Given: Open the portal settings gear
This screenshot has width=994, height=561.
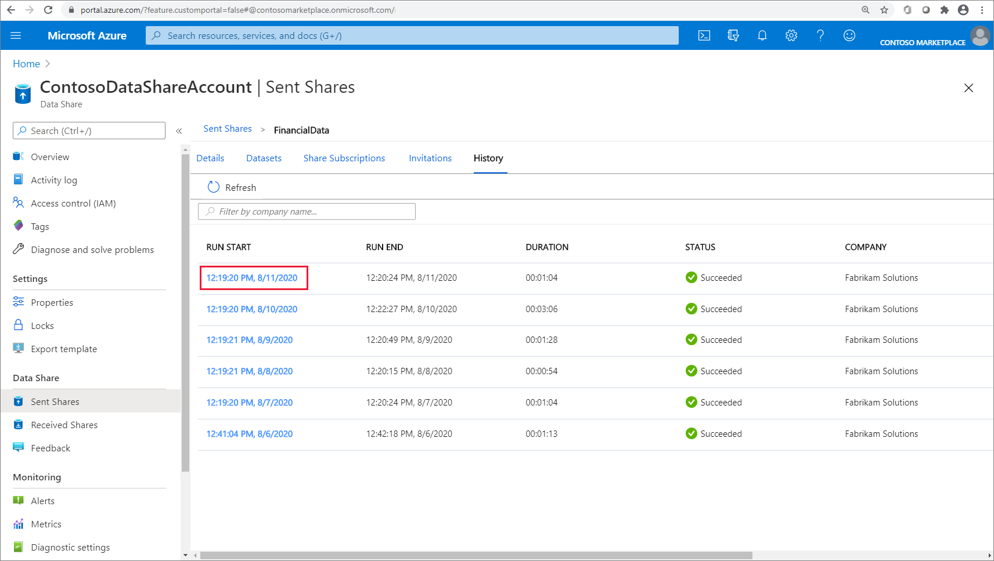Looking at the screenshot, I should 791,35.
